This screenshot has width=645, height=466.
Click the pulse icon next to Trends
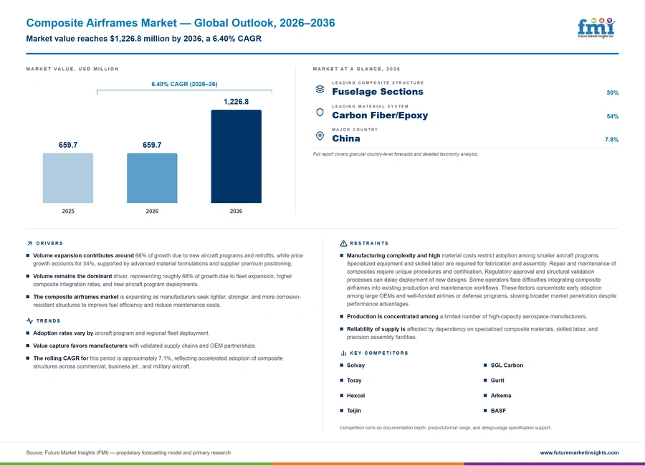tap(29, 320)
